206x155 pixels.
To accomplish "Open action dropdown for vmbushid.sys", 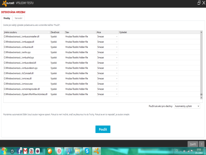I will pyautogui.click(x=107, y=58).
